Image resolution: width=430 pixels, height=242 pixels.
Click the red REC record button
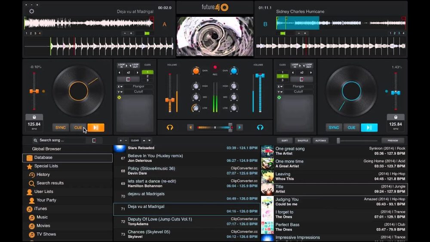pyautogui.click(x=215, y=67)
